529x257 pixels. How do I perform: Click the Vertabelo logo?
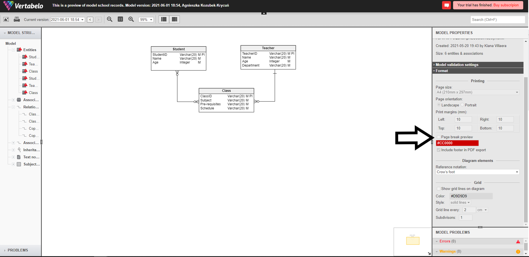23,5
